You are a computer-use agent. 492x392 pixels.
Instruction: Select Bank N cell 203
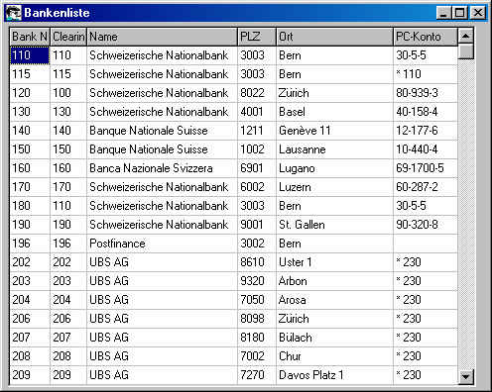tap(30, 281)
